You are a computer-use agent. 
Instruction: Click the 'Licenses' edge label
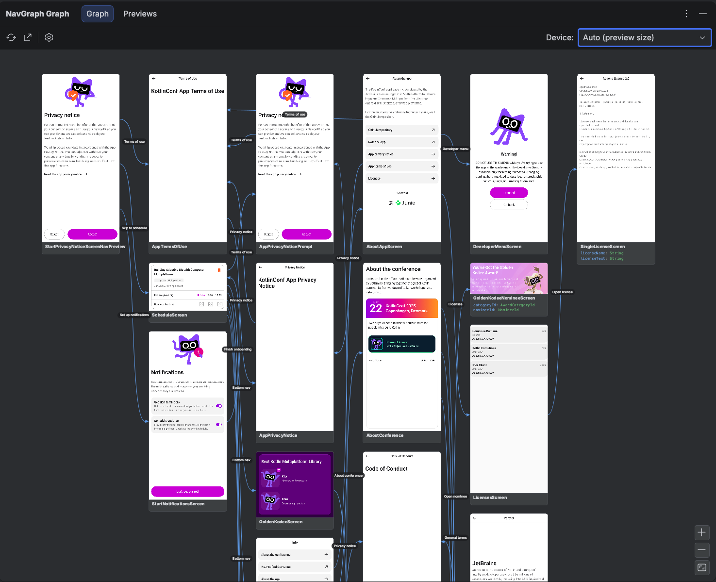click(455, 304)
